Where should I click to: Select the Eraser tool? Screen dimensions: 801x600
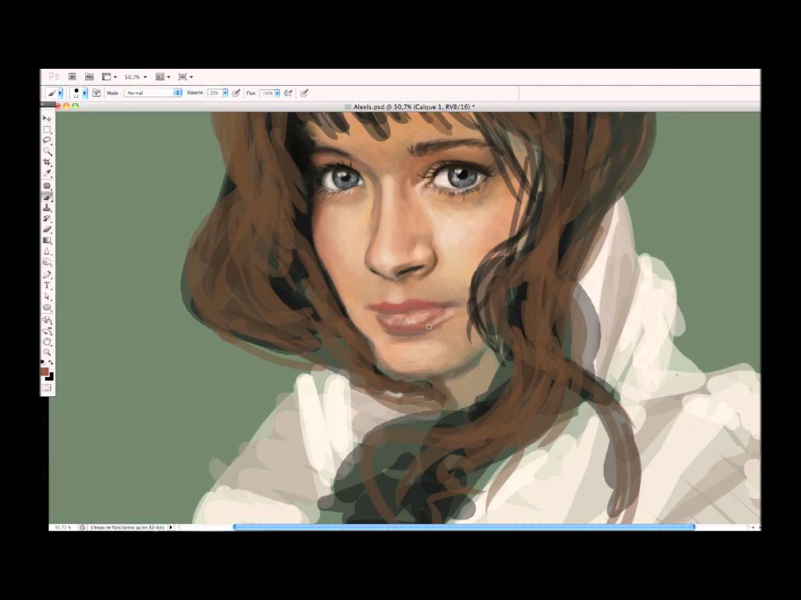[47, 229]
